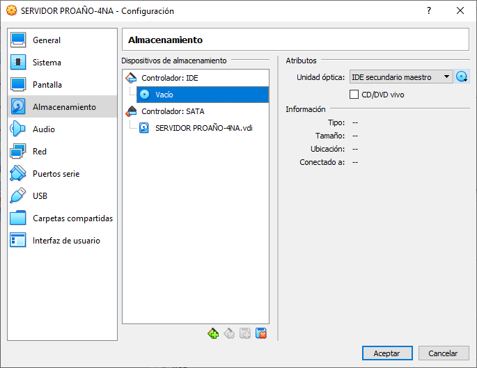Screen dimensions: 477x368
Task: Click the IDE controller icon
Action: coord(131,78)
